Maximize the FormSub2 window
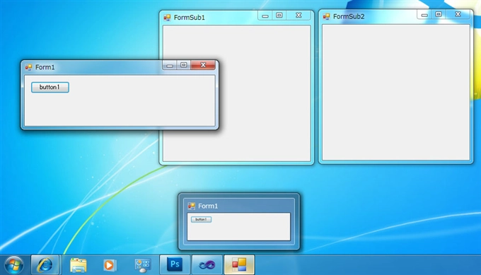481x275 pixels. (x=439, y=14)
